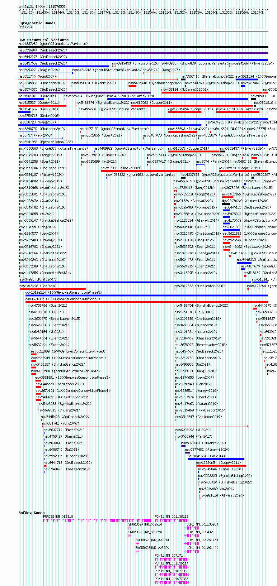Image resolution: width=277 pixels, height=586 pixels.
Task: Click the nsv5921614 (Almarri2020) label
Action: pos(222,495)
